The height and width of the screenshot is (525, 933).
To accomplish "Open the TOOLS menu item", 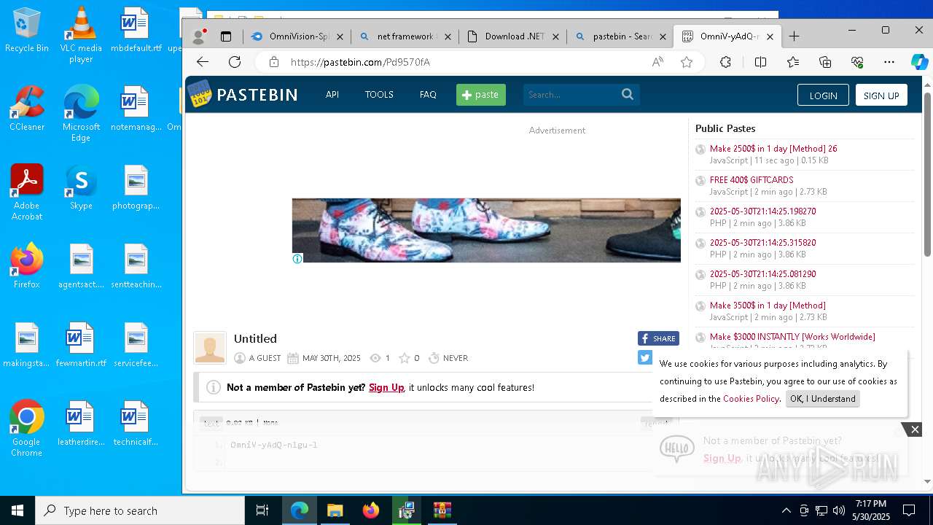I will click(x=379, y=94).
